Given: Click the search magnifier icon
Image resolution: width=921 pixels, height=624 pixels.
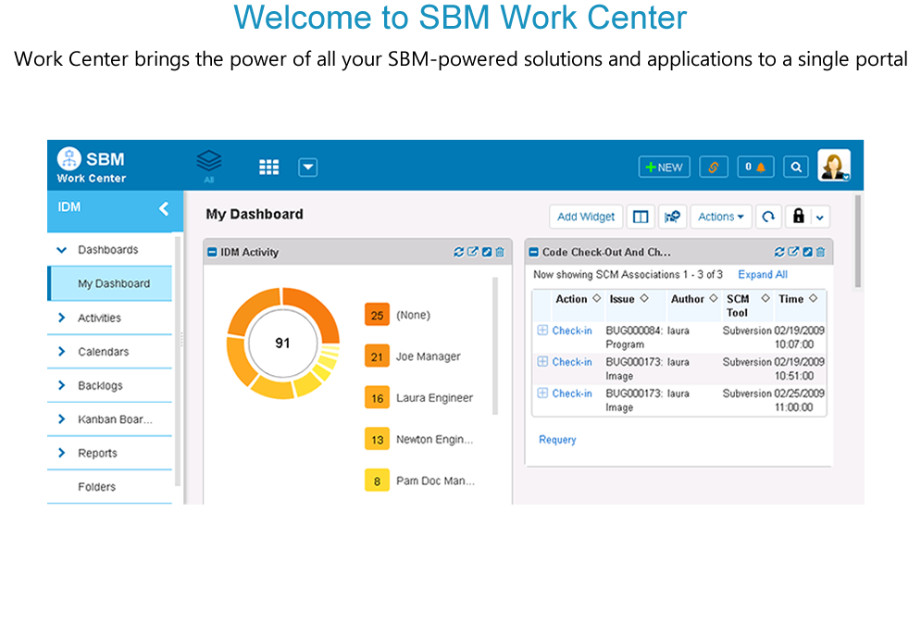Looking at the screenshot, I should (795, 167).
